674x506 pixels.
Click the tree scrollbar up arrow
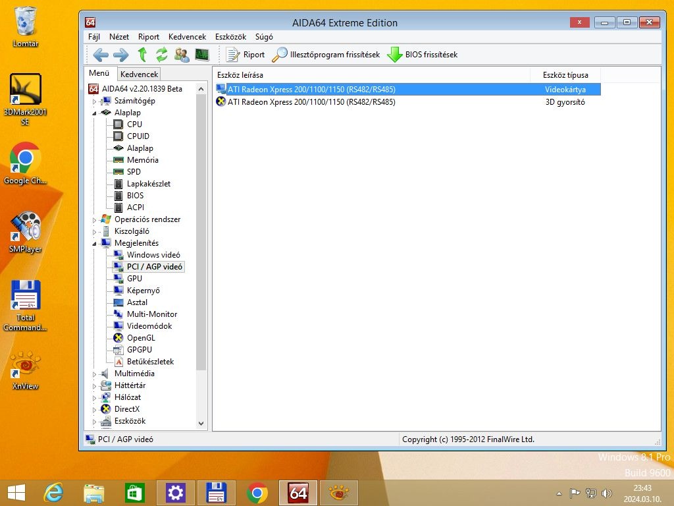pyautogui.click(x=201, y=89)
